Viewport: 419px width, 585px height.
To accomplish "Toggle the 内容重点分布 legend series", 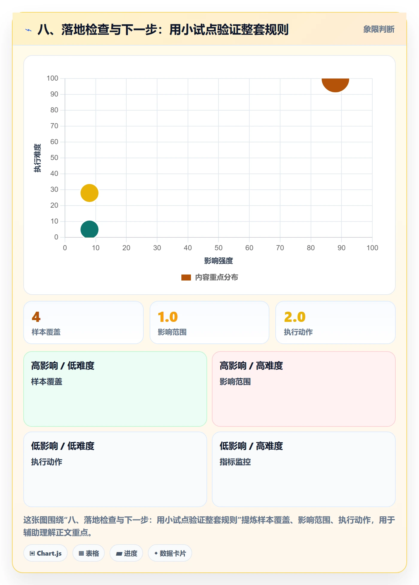I will (209, 277).
